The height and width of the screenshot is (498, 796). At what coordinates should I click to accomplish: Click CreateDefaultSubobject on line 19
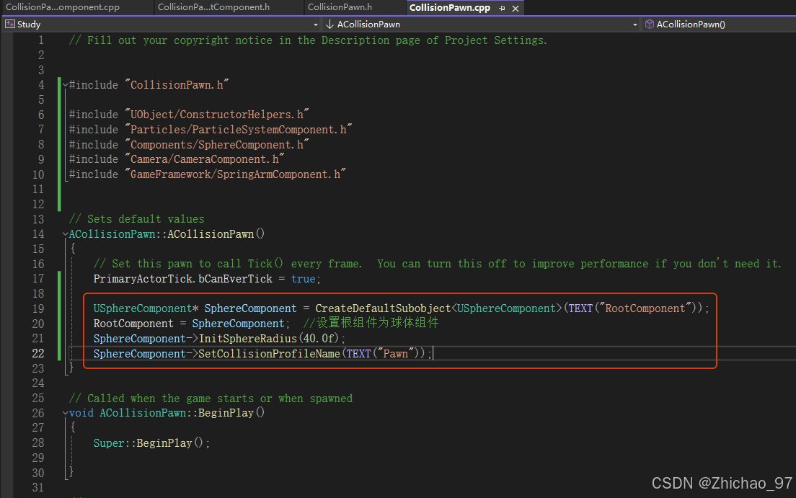coord(383,308)
